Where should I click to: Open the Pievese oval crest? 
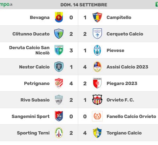click(x=97, y=50)
